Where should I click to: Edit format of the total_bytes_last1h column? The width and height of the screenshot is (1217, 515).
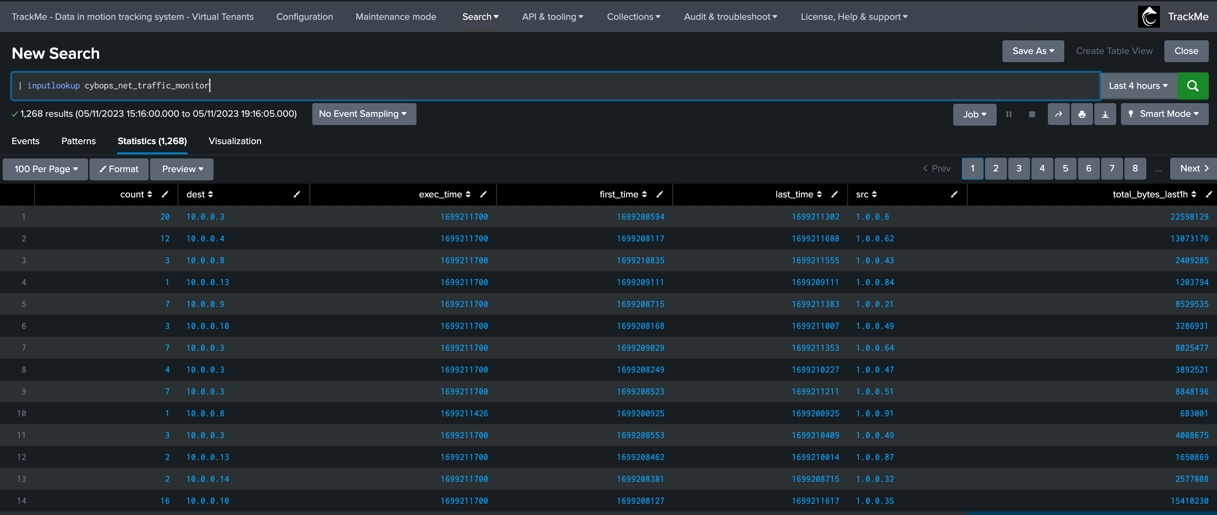point(1208,194)
